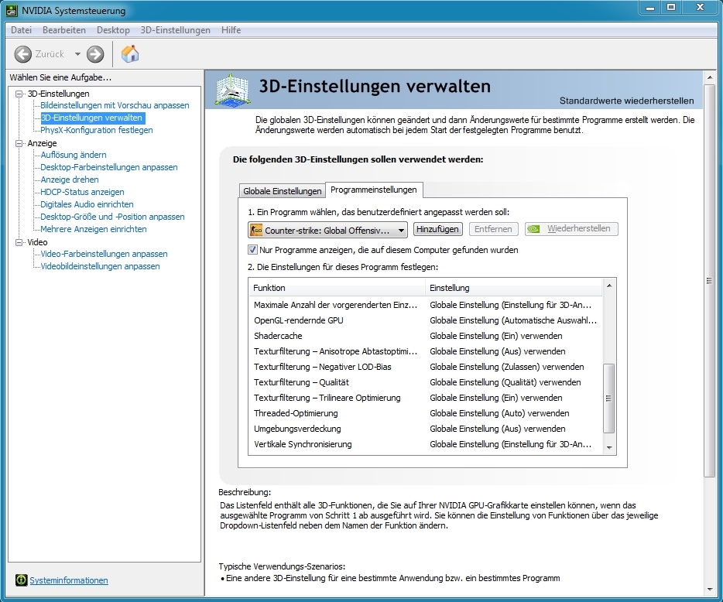Open Digitales Audio einrichten

coord(87,204)
